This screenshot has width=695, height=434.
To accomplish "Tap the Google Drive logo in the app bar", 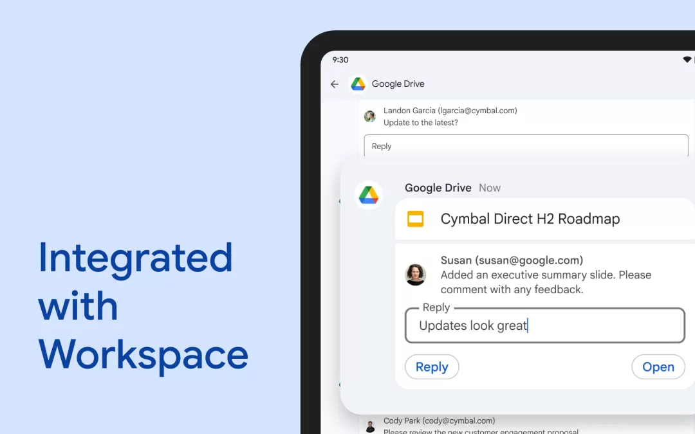I will click(358, 84).
